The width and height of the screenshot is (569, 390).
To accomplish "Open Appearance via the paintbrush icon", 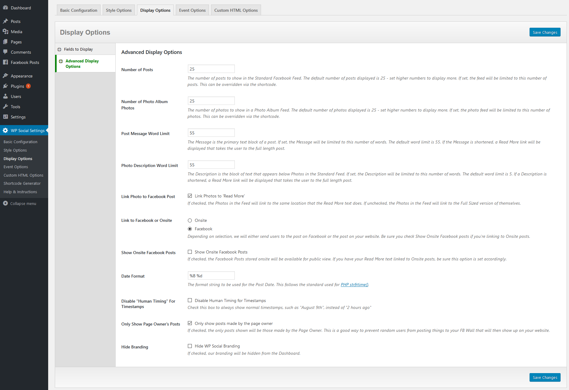I will pyautogui.click(x=5, y=76).
